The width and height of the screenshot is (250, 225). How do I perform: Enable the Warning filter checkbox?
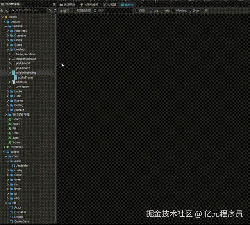click(x=173, y=11)
